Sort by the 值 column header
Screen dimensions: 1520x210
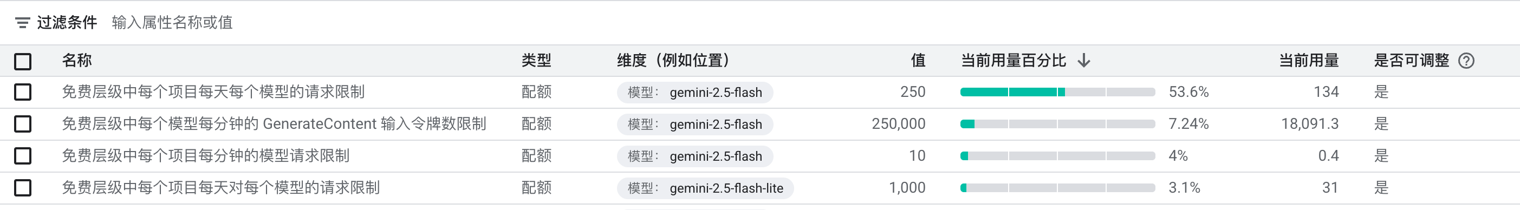(x=918, y=60)
